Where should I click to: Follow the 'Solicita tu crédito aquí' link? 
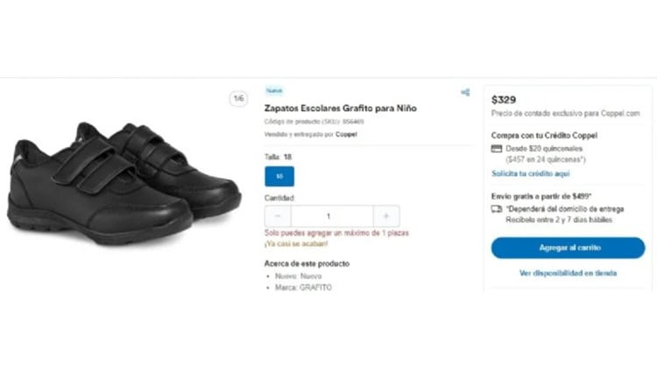[x=531, y=174]
